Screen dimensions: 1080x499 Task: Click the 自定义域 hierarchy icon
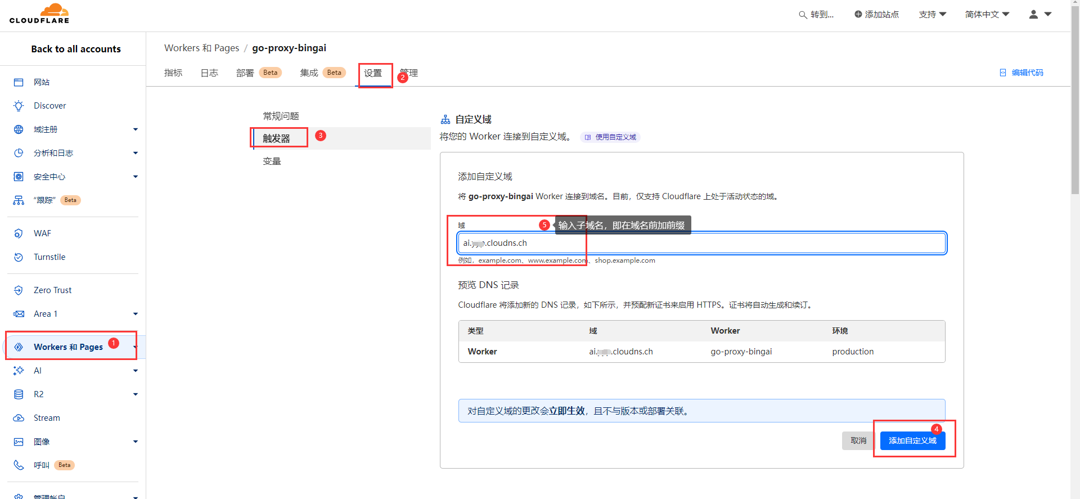pyautogui.click(x=445, y=119)
